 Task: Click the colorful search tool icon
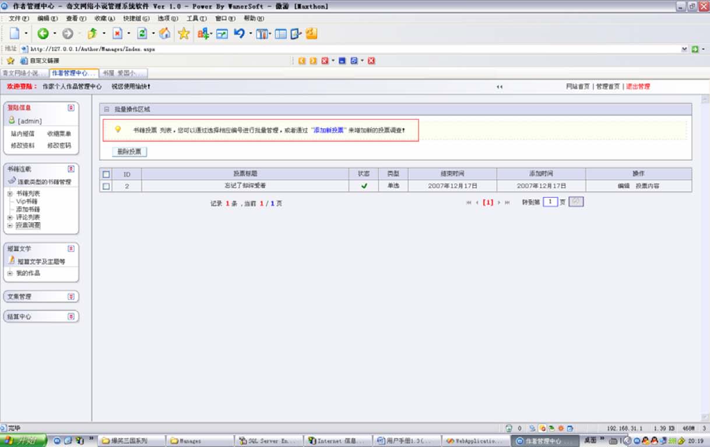pyautogui.click(x=203, y=34)
